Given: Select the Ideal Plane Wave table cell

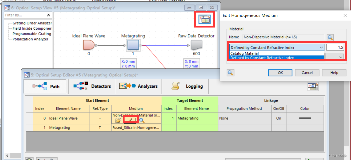Looking at the screenshot, I should click(69, 118).
